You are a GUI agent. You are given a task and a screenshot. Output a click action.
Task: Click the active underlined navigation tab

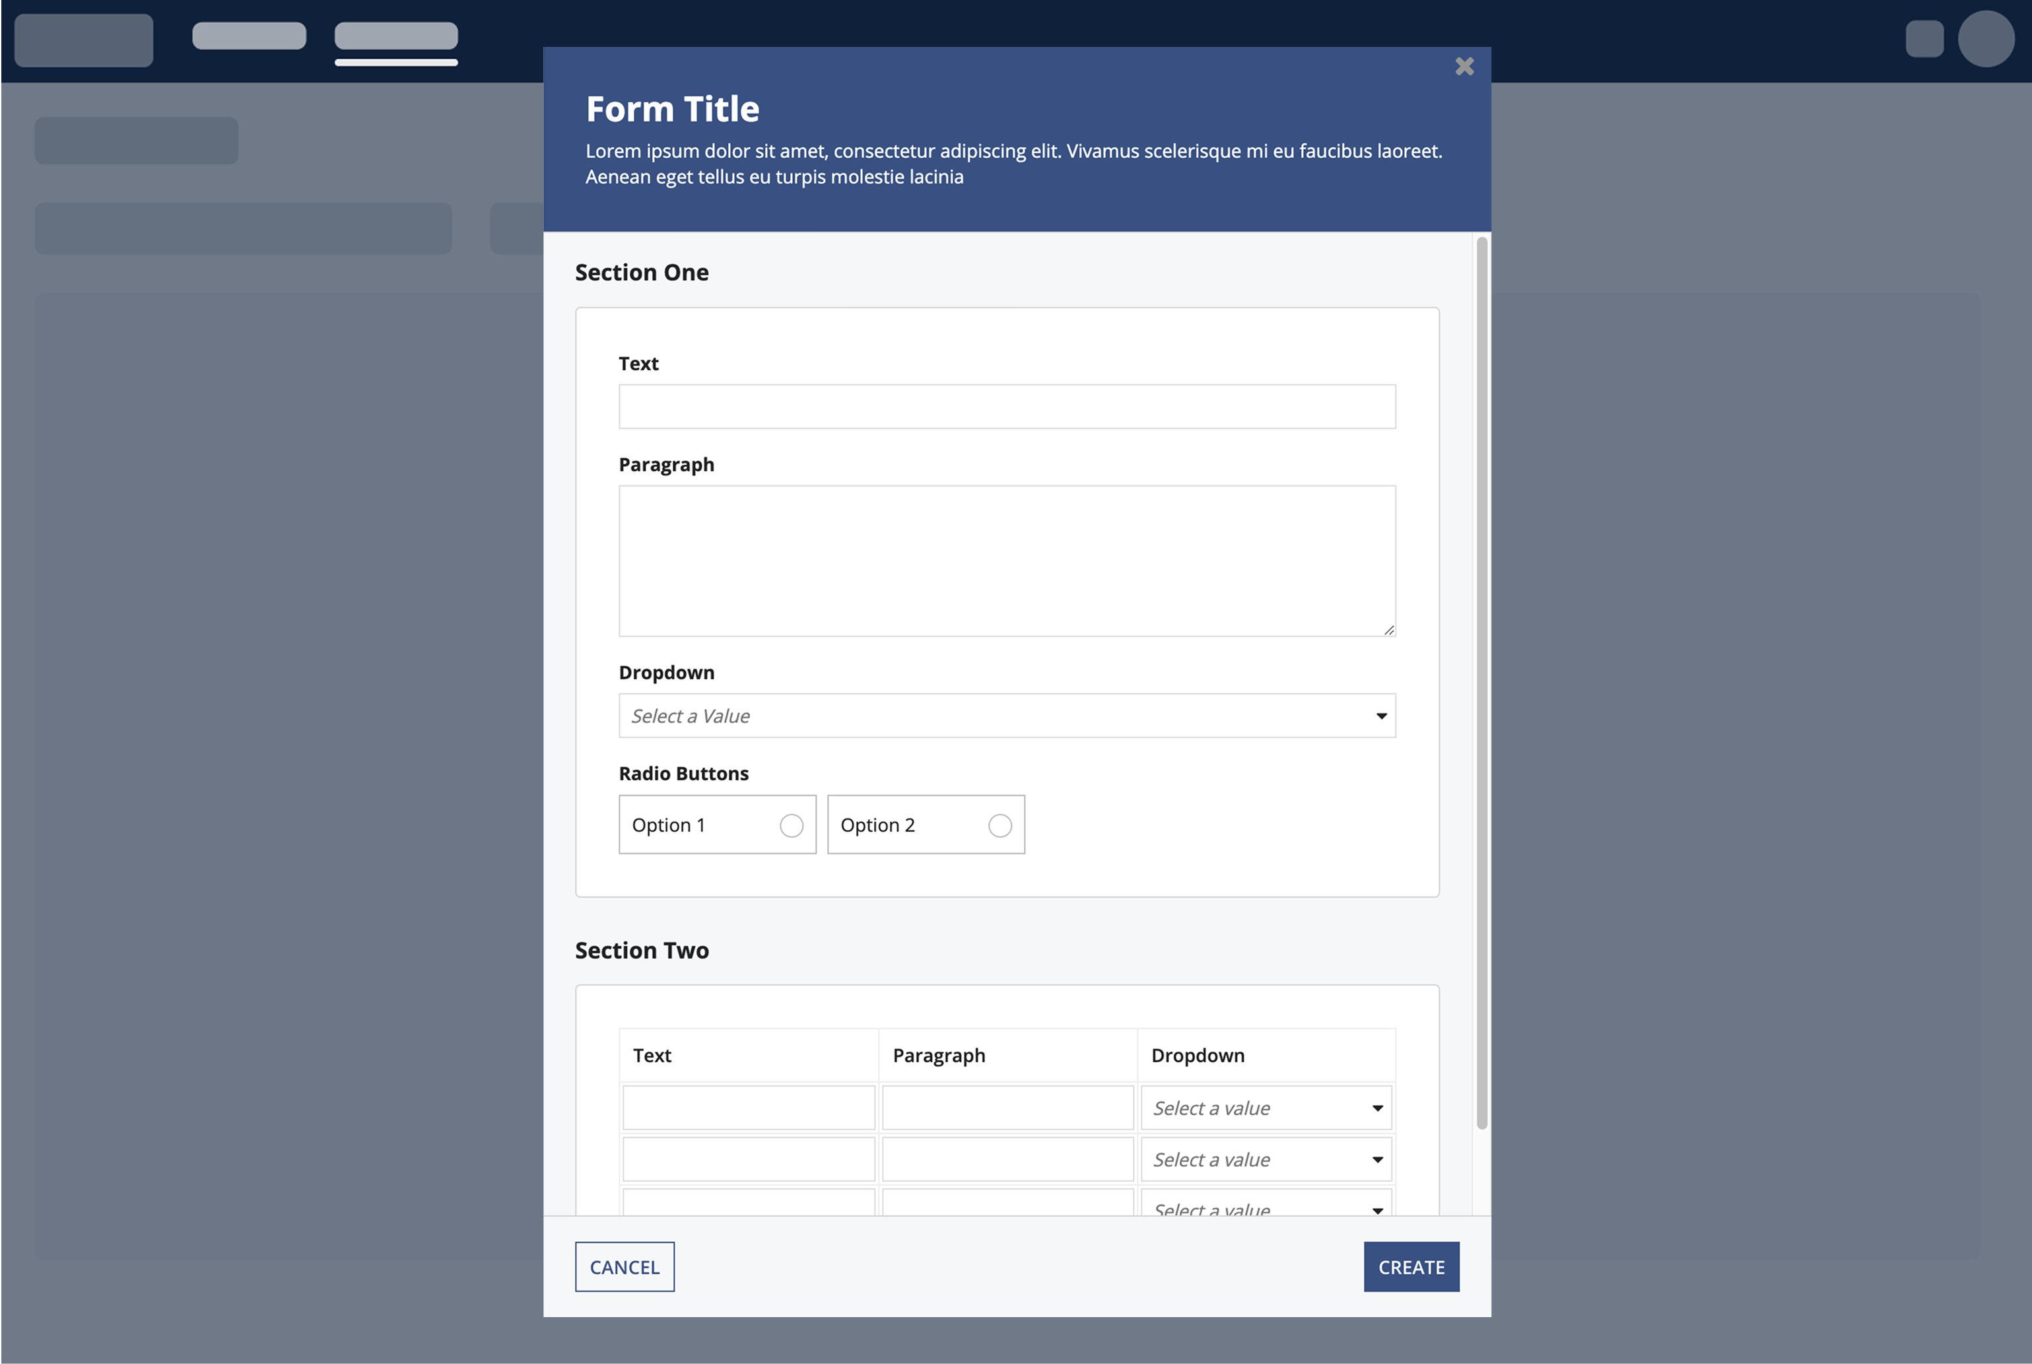[396, 36]
